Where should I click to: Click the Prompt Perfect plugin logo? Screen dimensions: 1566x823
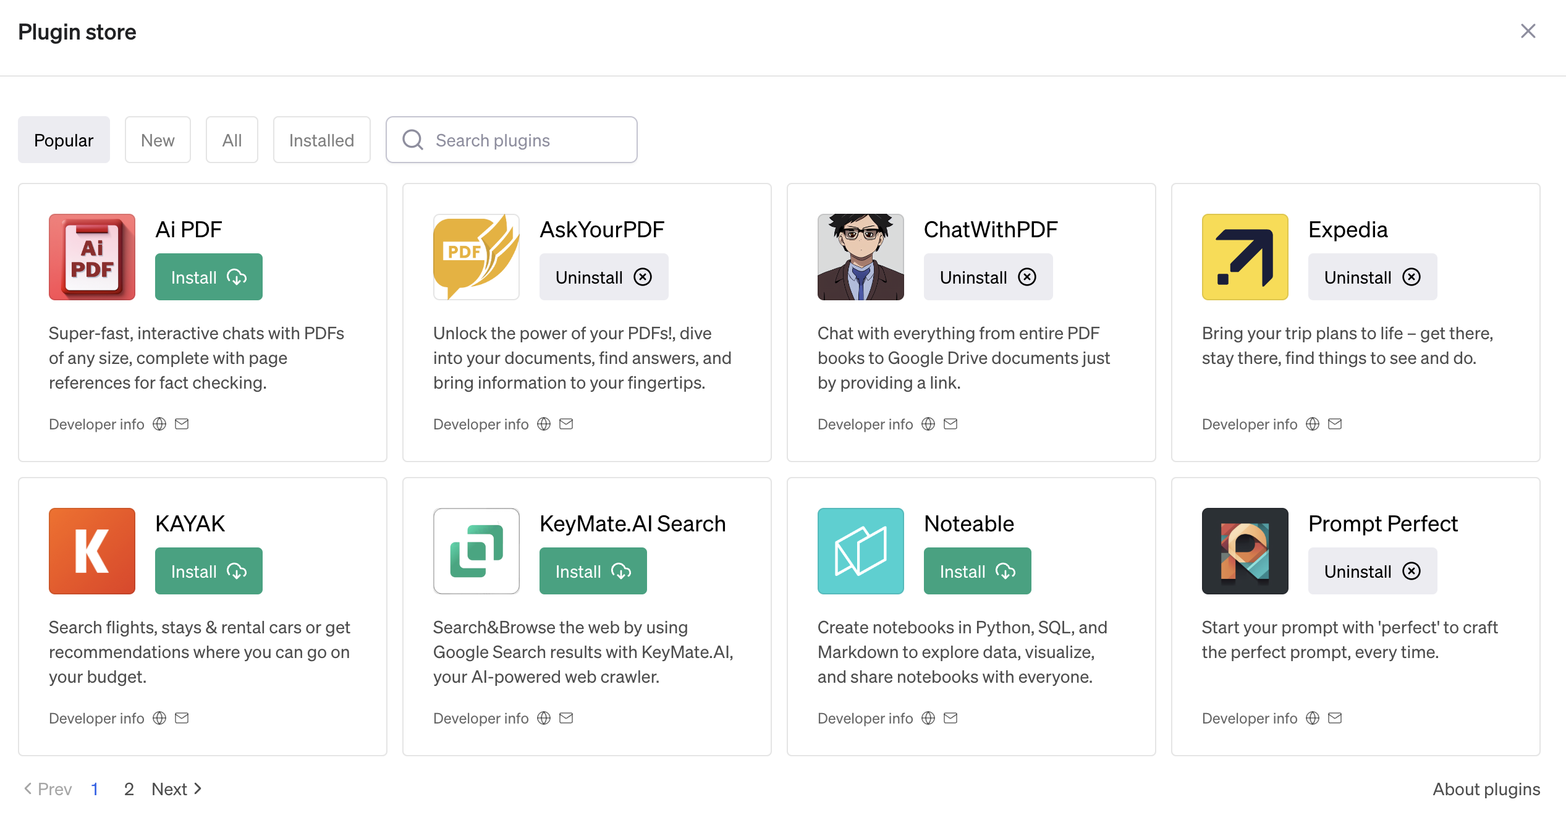coord(1245,551)
